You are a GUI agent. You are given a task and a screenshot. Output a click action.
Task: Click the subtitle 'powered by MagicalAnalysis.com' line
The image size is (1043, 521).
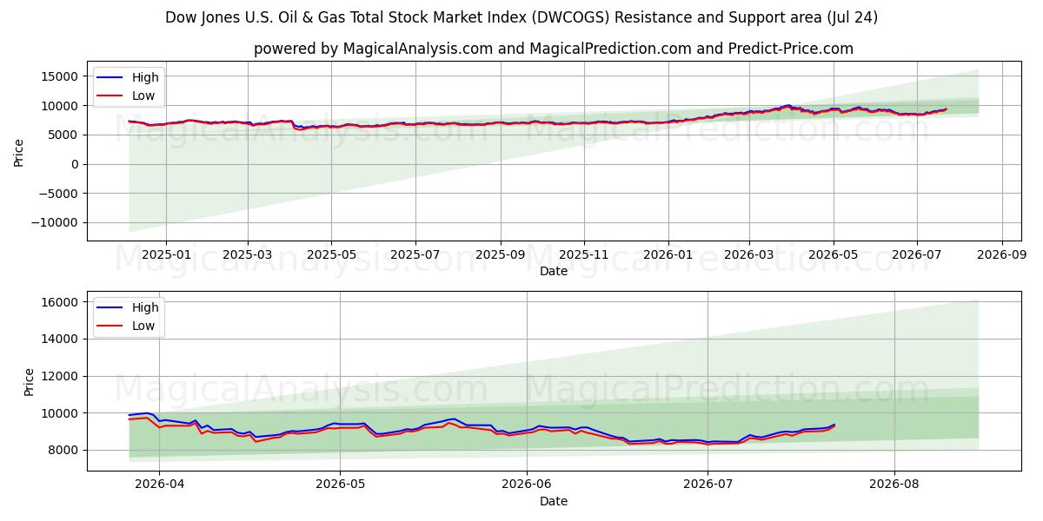554,49
